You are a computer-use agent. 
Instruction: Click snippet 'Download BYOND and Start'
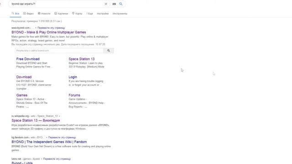pos(31,63)
